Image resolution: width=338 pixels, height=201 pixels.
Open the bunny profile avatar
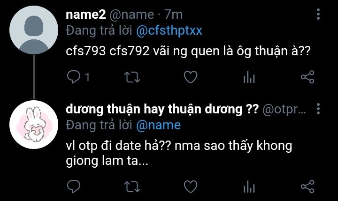coord(34,124)
